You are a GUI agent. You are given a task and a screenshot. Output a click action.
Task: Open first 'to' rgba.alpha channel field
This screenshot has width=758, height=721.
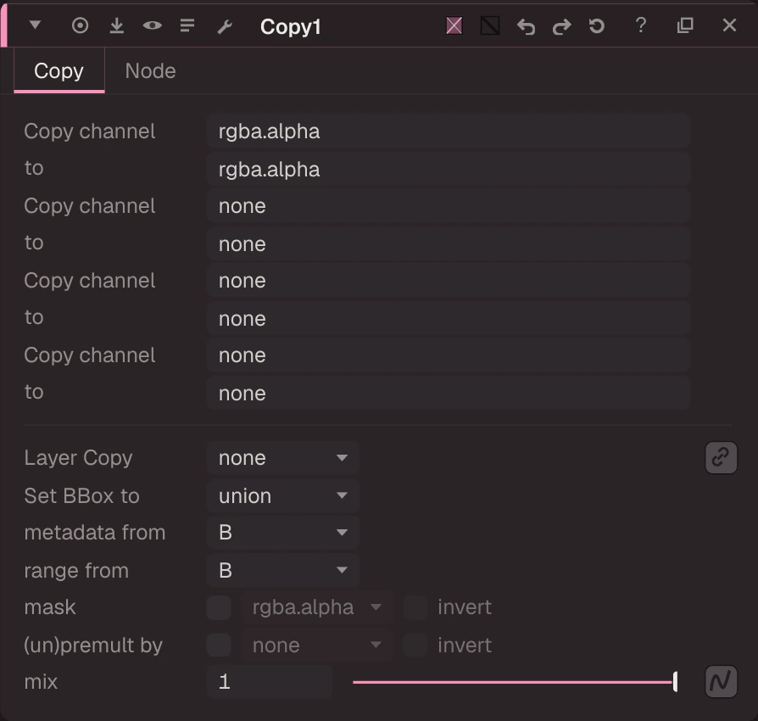449,170
